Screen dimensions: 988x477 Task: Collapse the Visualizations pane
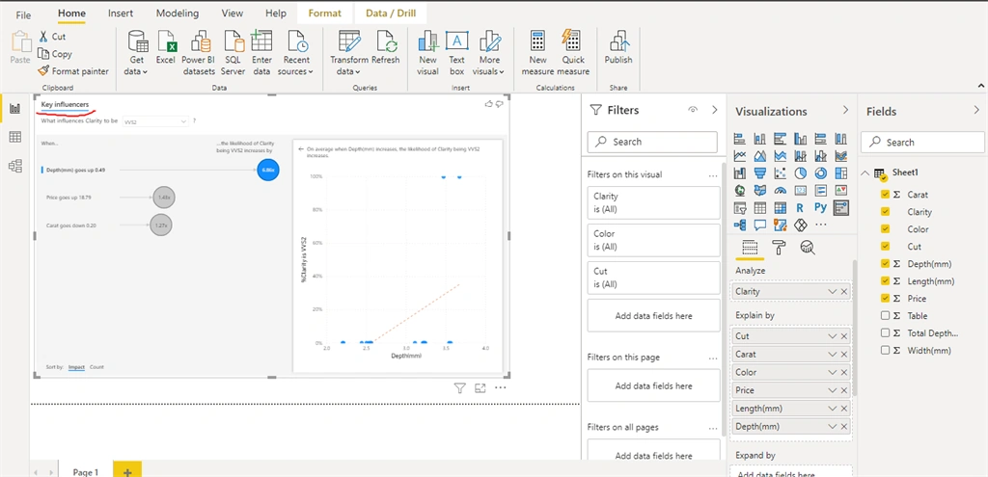845,110
